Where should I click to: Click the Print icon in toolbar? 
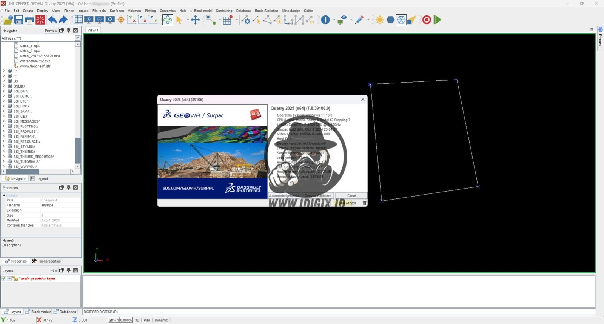[x=29, y=20]
